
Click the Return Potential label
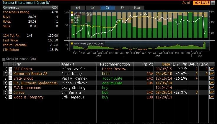(15, 45)
